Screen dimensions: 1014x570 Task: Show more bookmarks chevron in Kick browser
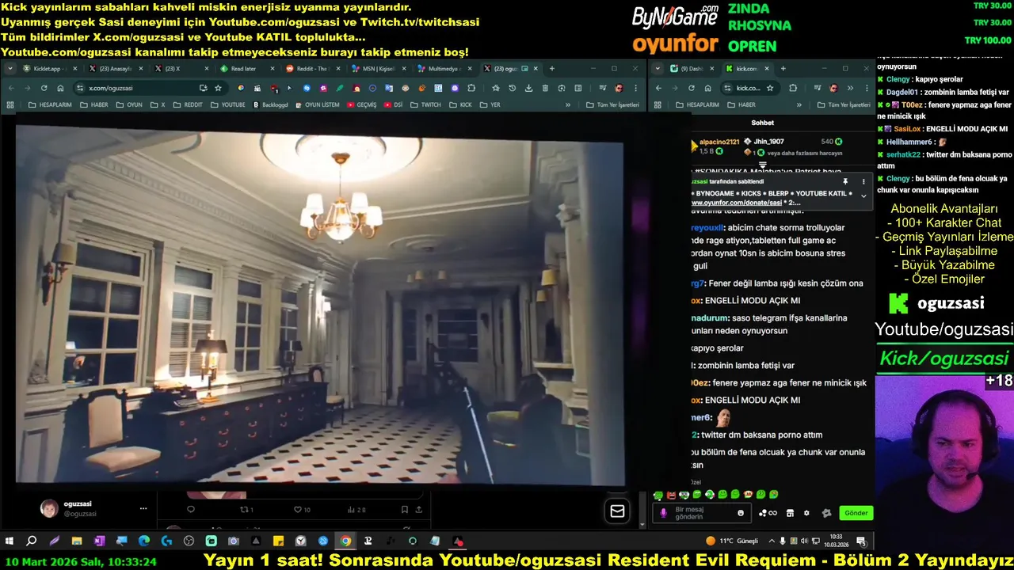pos(799,104)
